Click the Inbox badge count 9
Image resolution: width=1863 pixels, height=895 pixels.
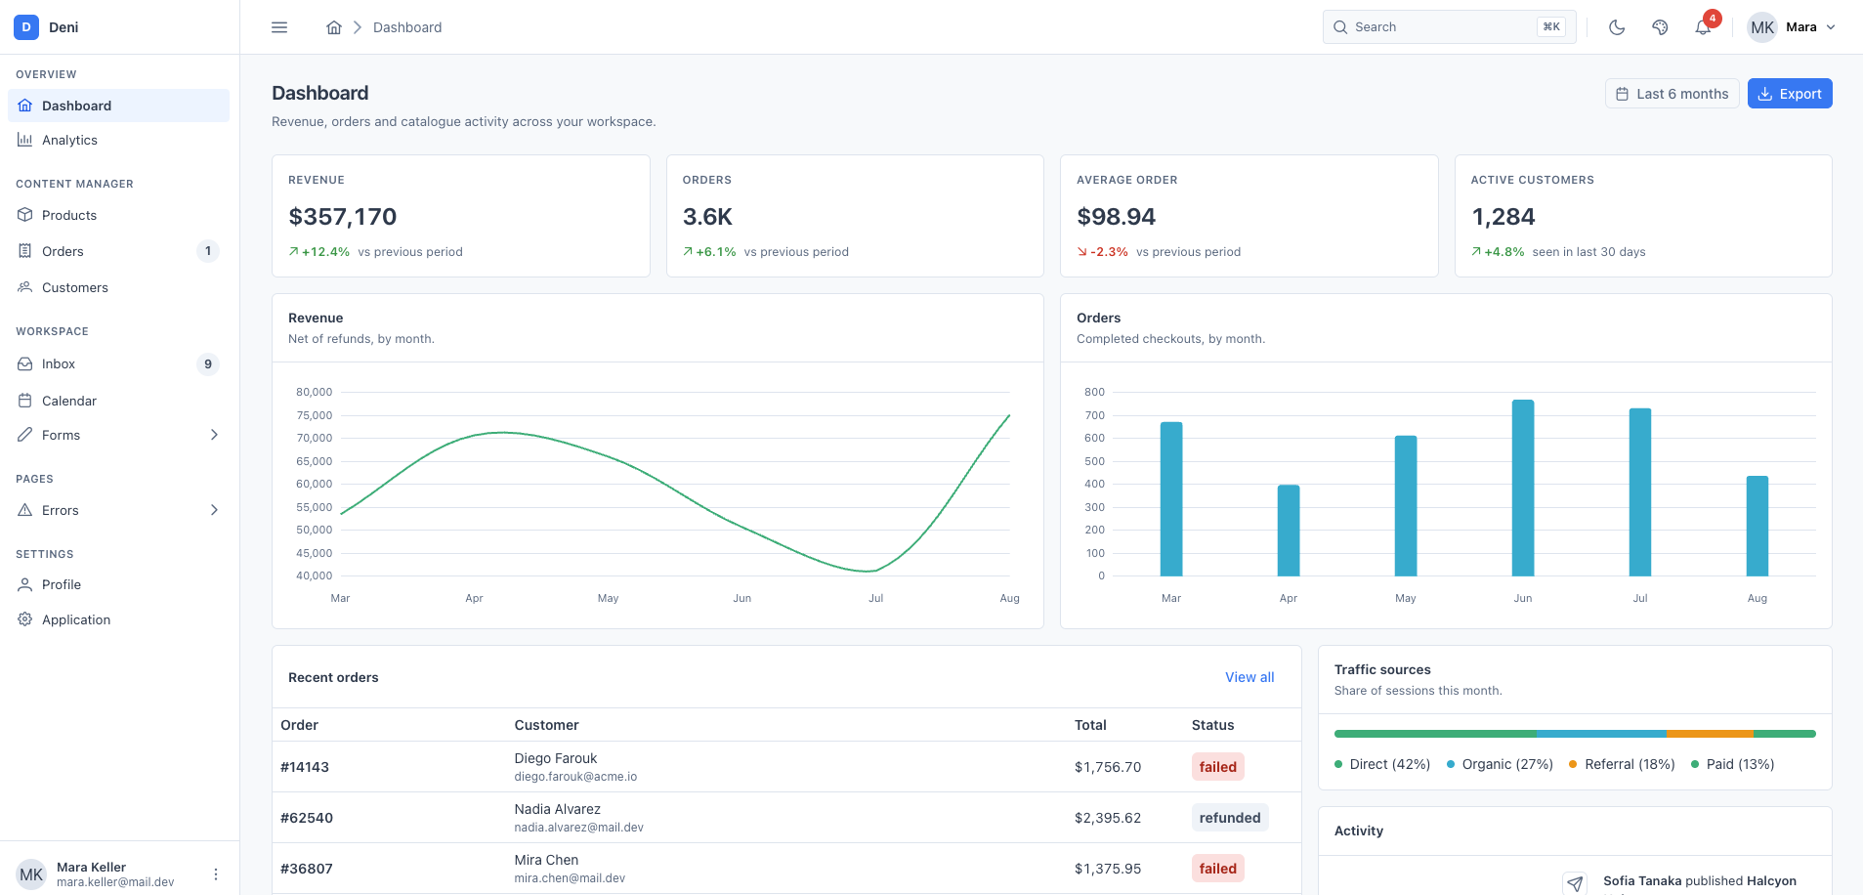(x=208, y=364)
